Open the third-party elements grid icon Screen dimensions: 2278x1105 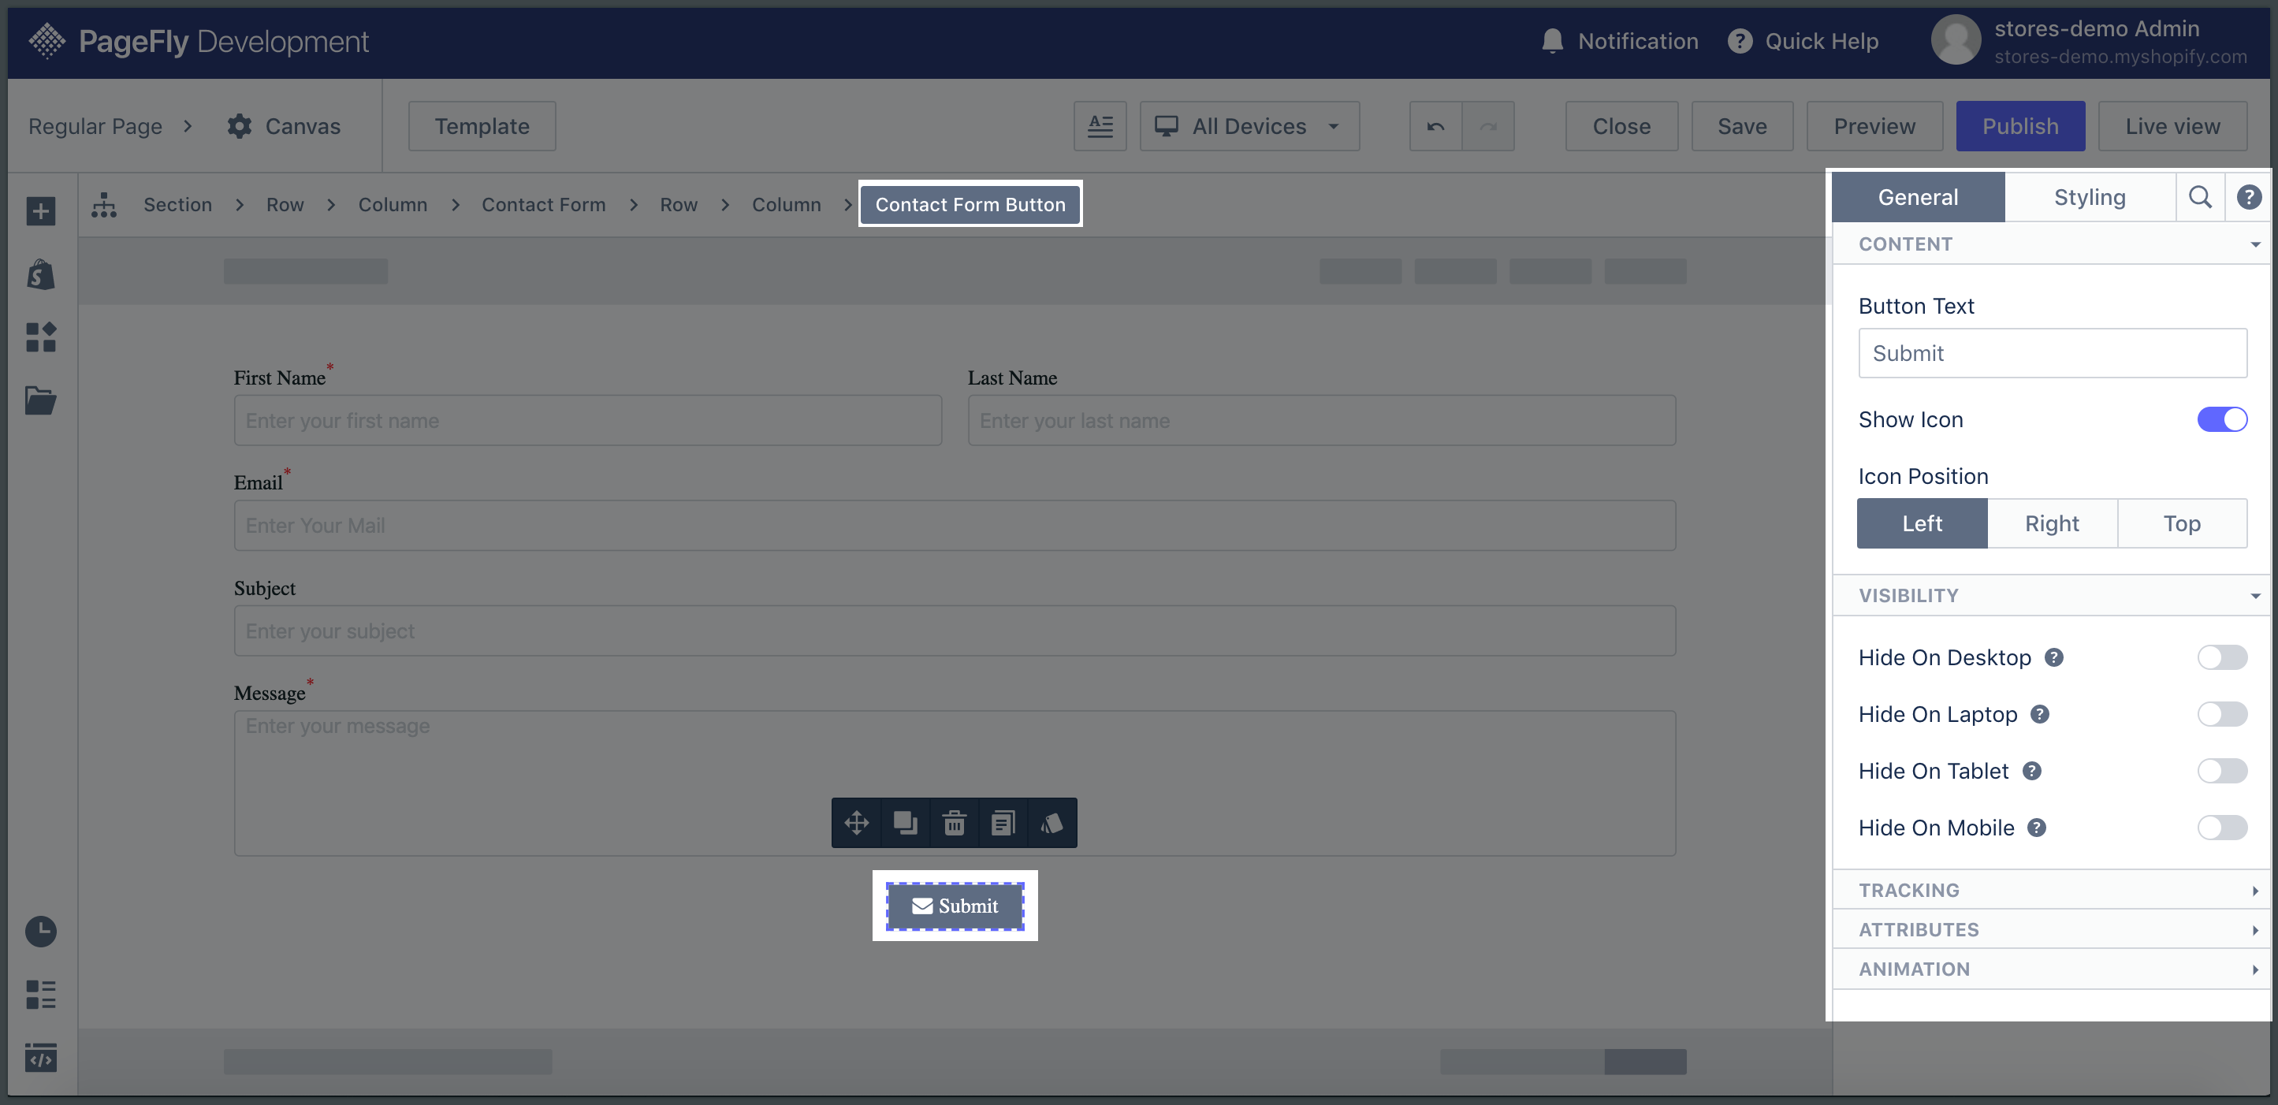41,337
